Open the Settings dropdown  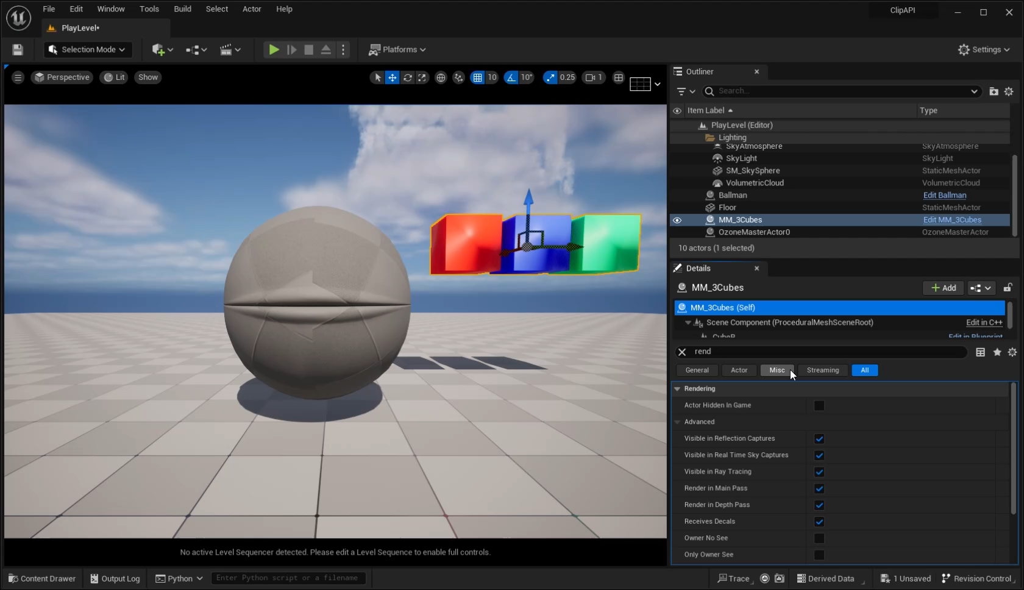pos(984,50)
